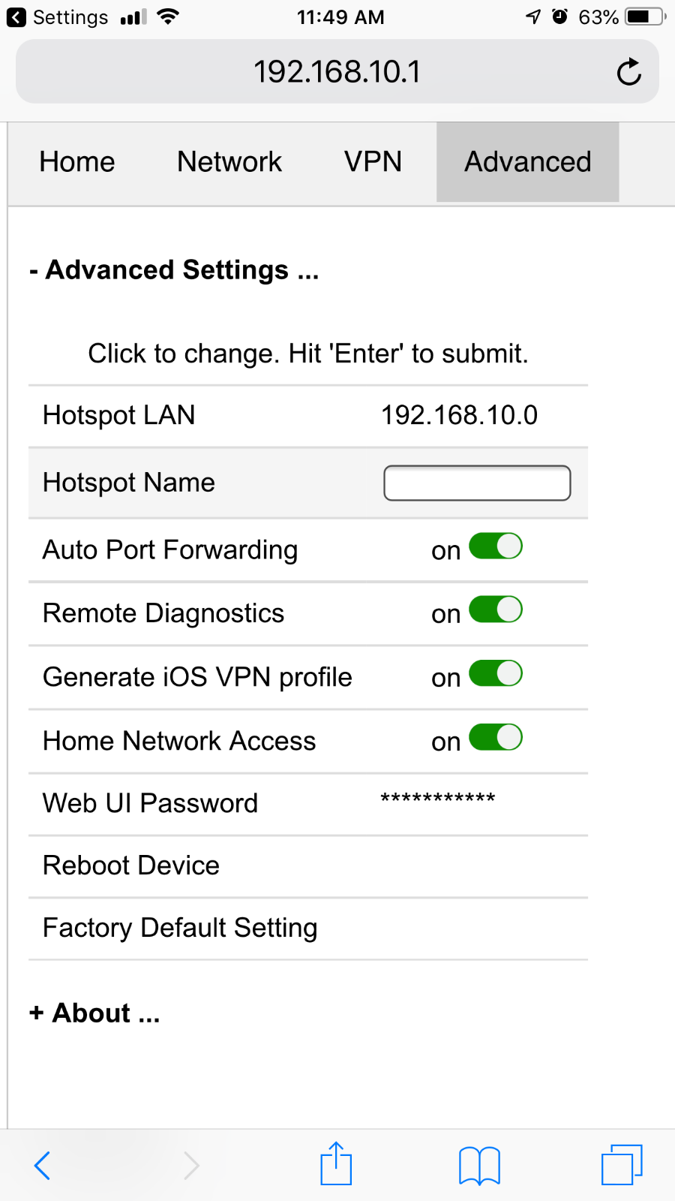
Task: Tap the Safari forward arrow
Action: pyautogui.click(x=191, y=1166)
